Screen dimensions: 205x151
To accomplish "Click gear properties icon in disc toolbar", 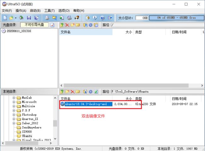I will click(91, 25).
